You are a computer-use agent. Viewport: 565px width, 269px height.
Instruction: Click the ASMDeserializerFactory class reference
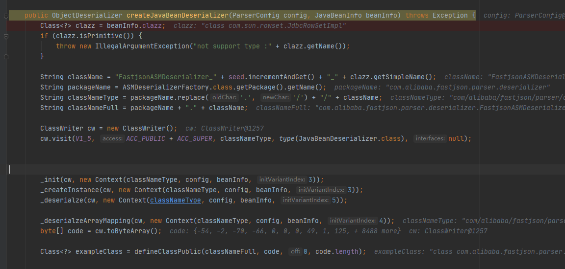point(166,87)
